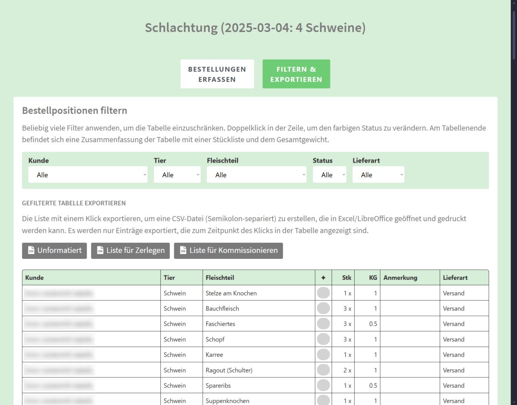
Task: Click the status color swatch in the Schopf row
Action: tap(323, 339)
